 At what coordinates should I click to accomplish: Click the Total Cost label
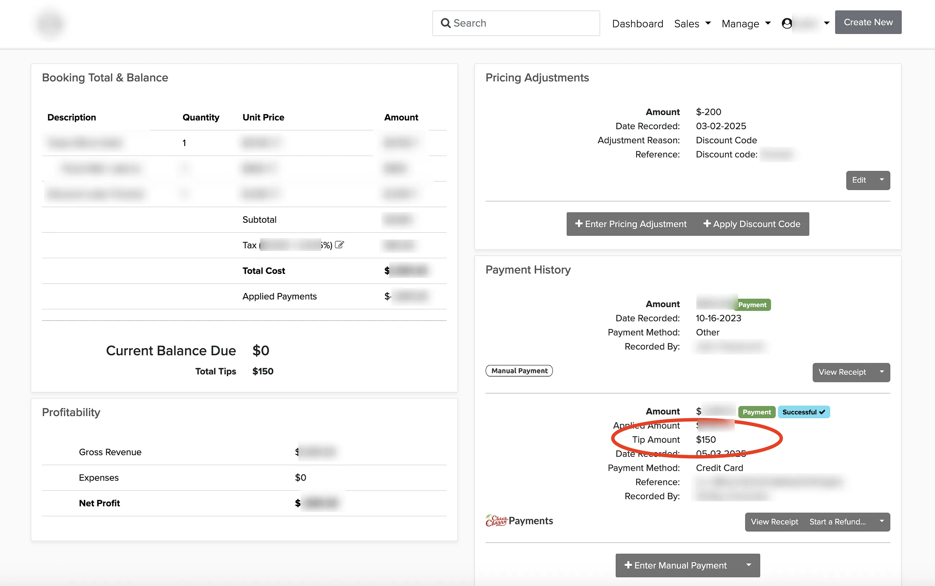click(264, 271)
